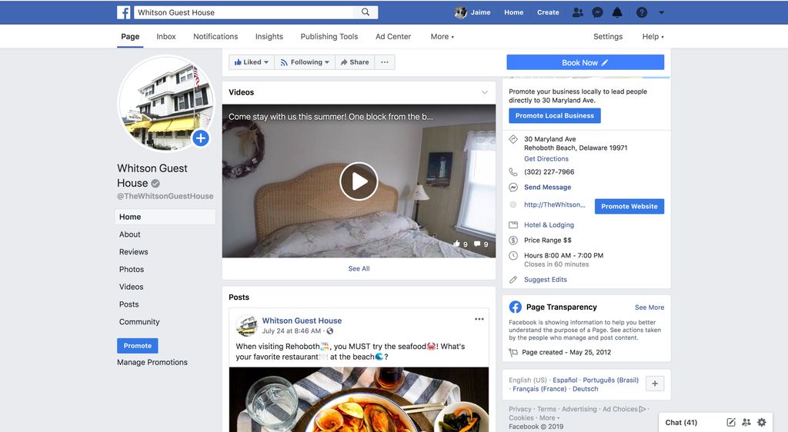Click Create in the top bar
788x432 pixels.
(x=548, y=12)
